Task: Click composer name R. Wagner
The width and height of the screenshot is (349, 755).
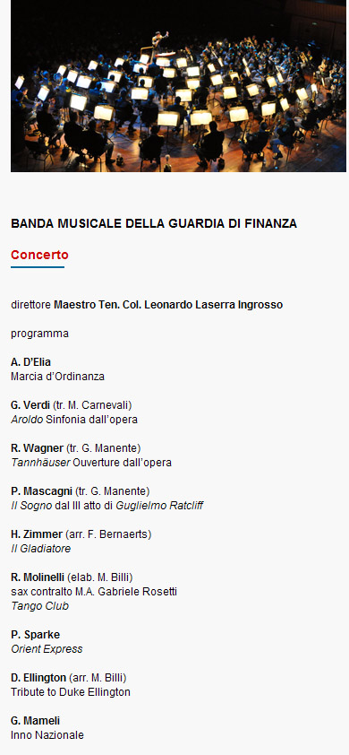Action: click(x=37, y=448)
